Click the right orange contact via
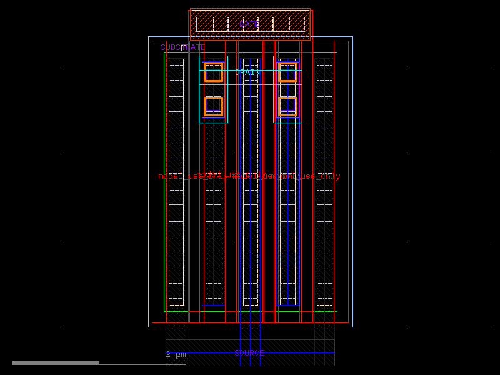This screenshot has width=500, height=375. click(x=288, y=74)
